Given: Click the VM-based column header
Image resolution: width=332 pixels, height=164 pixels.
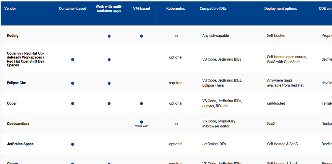Looking at the screenshot, I should click(x=141, y=9).
